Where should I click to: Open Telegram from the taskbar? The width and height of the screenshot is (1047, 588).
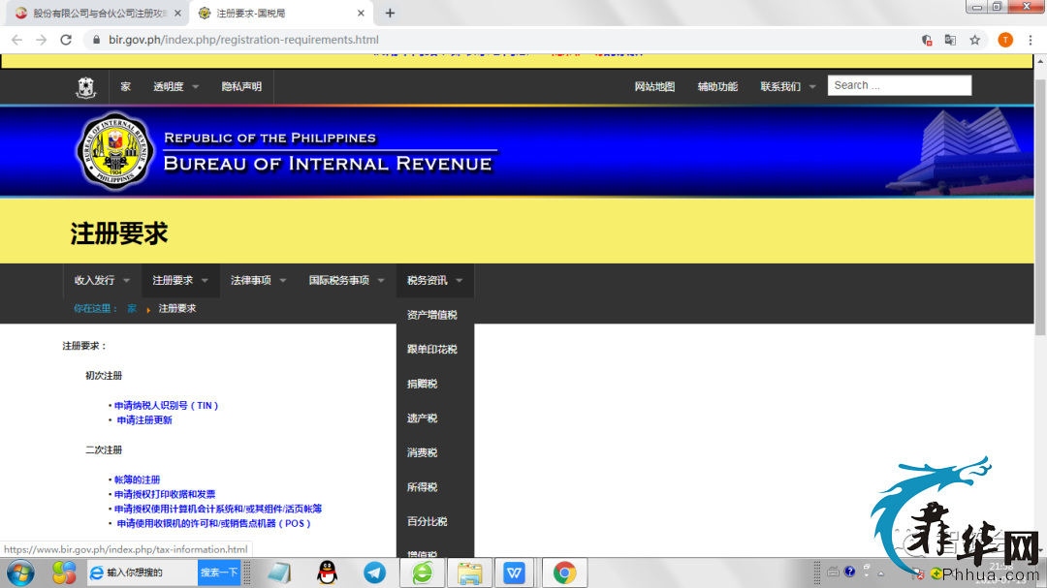click(374, 573)
